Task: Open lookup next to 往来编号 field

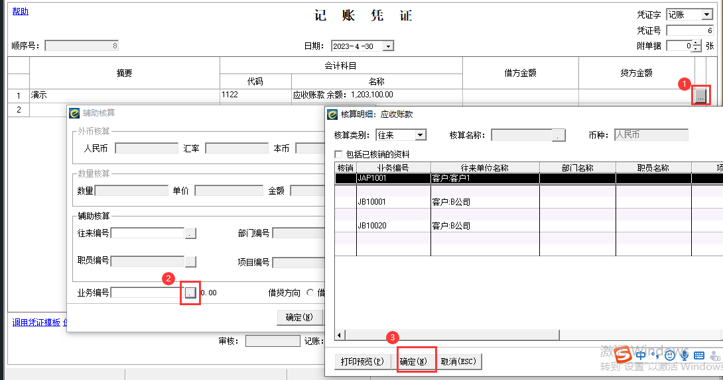Action: click(190, 233)
